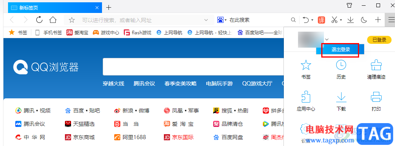Open the hamburger main menu
Screen dimensions: 395x146
click(391, 20)
